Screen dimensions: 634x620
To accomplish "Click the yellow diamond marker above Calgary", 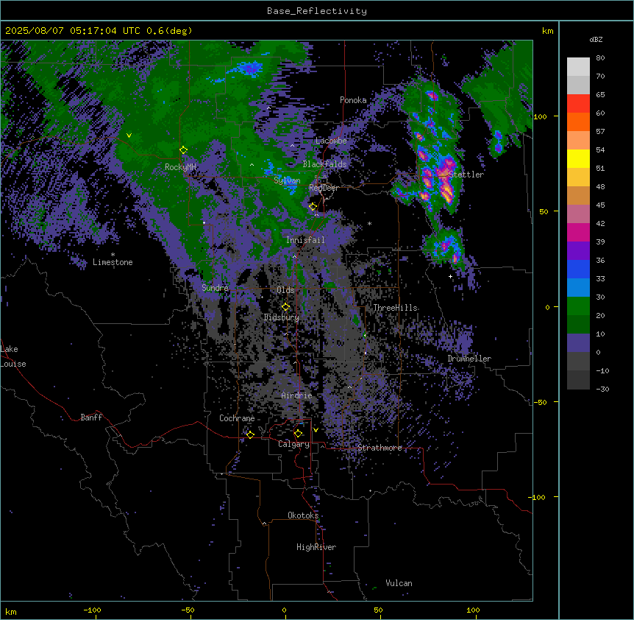I will pos(298,434).
